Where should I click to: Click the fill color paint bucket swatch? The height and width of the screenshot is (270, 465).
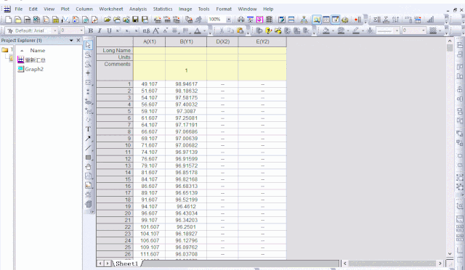pos(326,30)
